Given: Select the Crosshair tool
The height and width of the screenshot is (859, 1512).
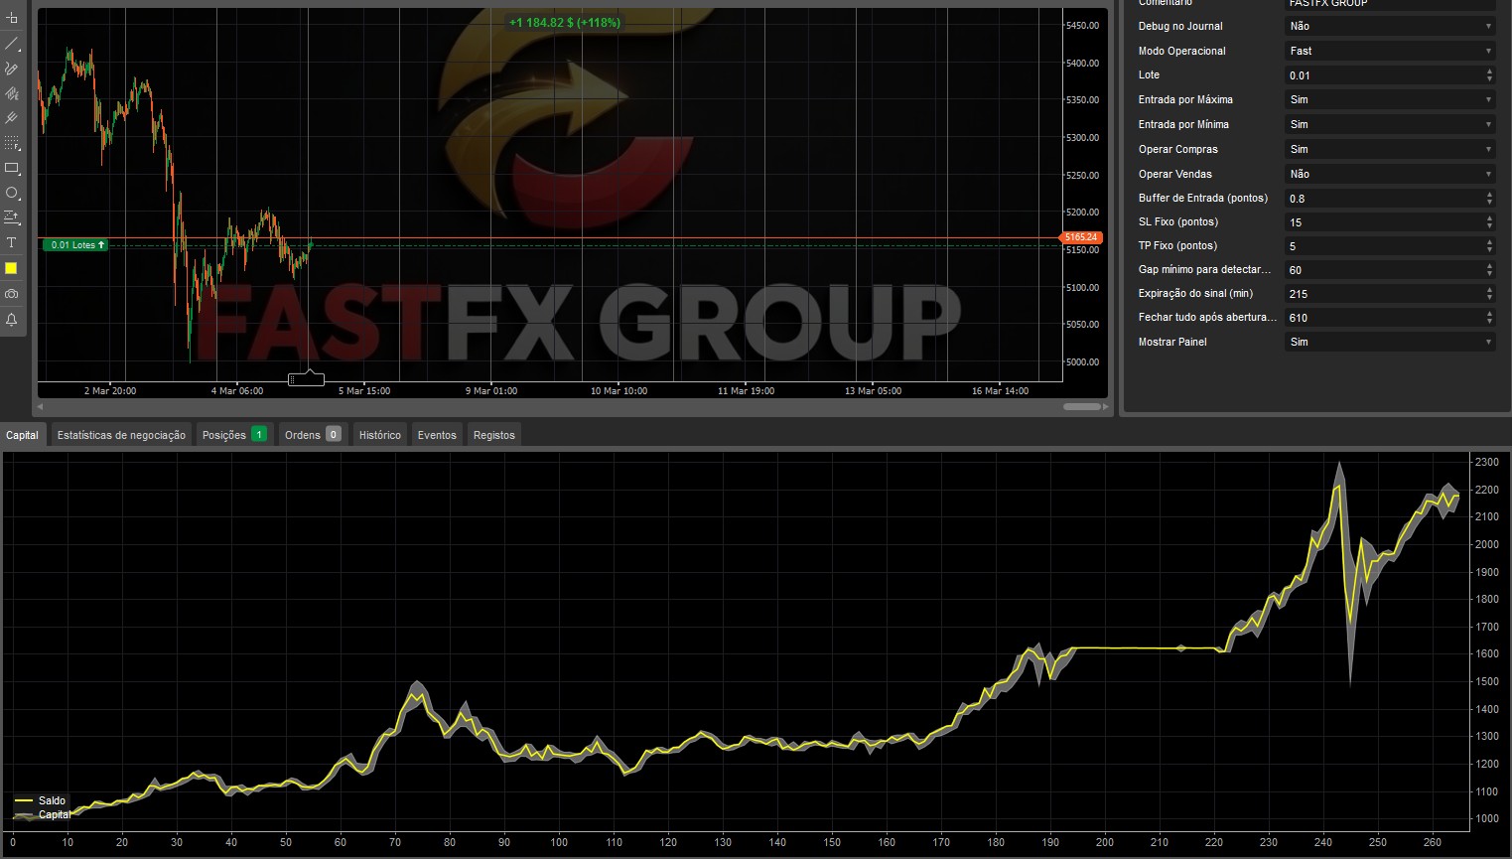Looking at the screenshot, I should [12, 18].
